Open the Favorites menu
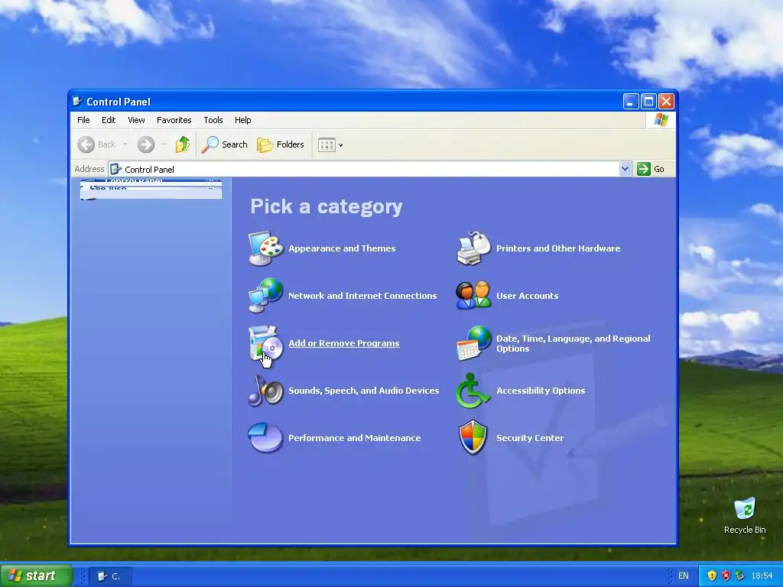Image resolution: width=783 pixels, height=587 pixels. pos(174,120)
